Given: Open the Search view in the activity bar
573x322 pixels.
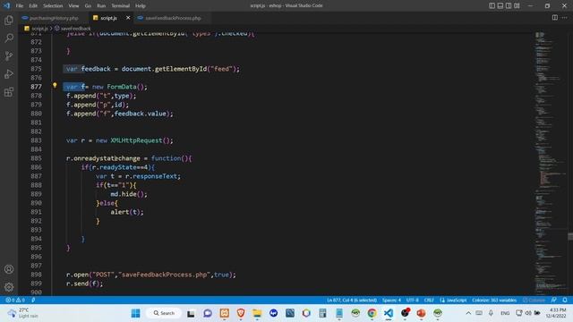Looking at the screenshot, I should point(9,38).
